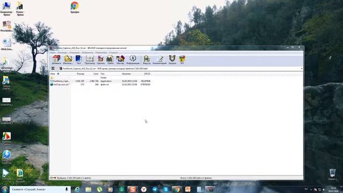This screenshot has height=193, width=343.
Task: Click the volume icon in system tray
Action: (x=324, y=189)
